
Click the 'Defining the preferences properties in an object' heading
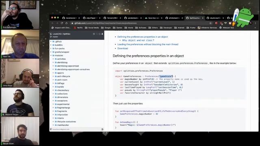[x=148, y=56]
